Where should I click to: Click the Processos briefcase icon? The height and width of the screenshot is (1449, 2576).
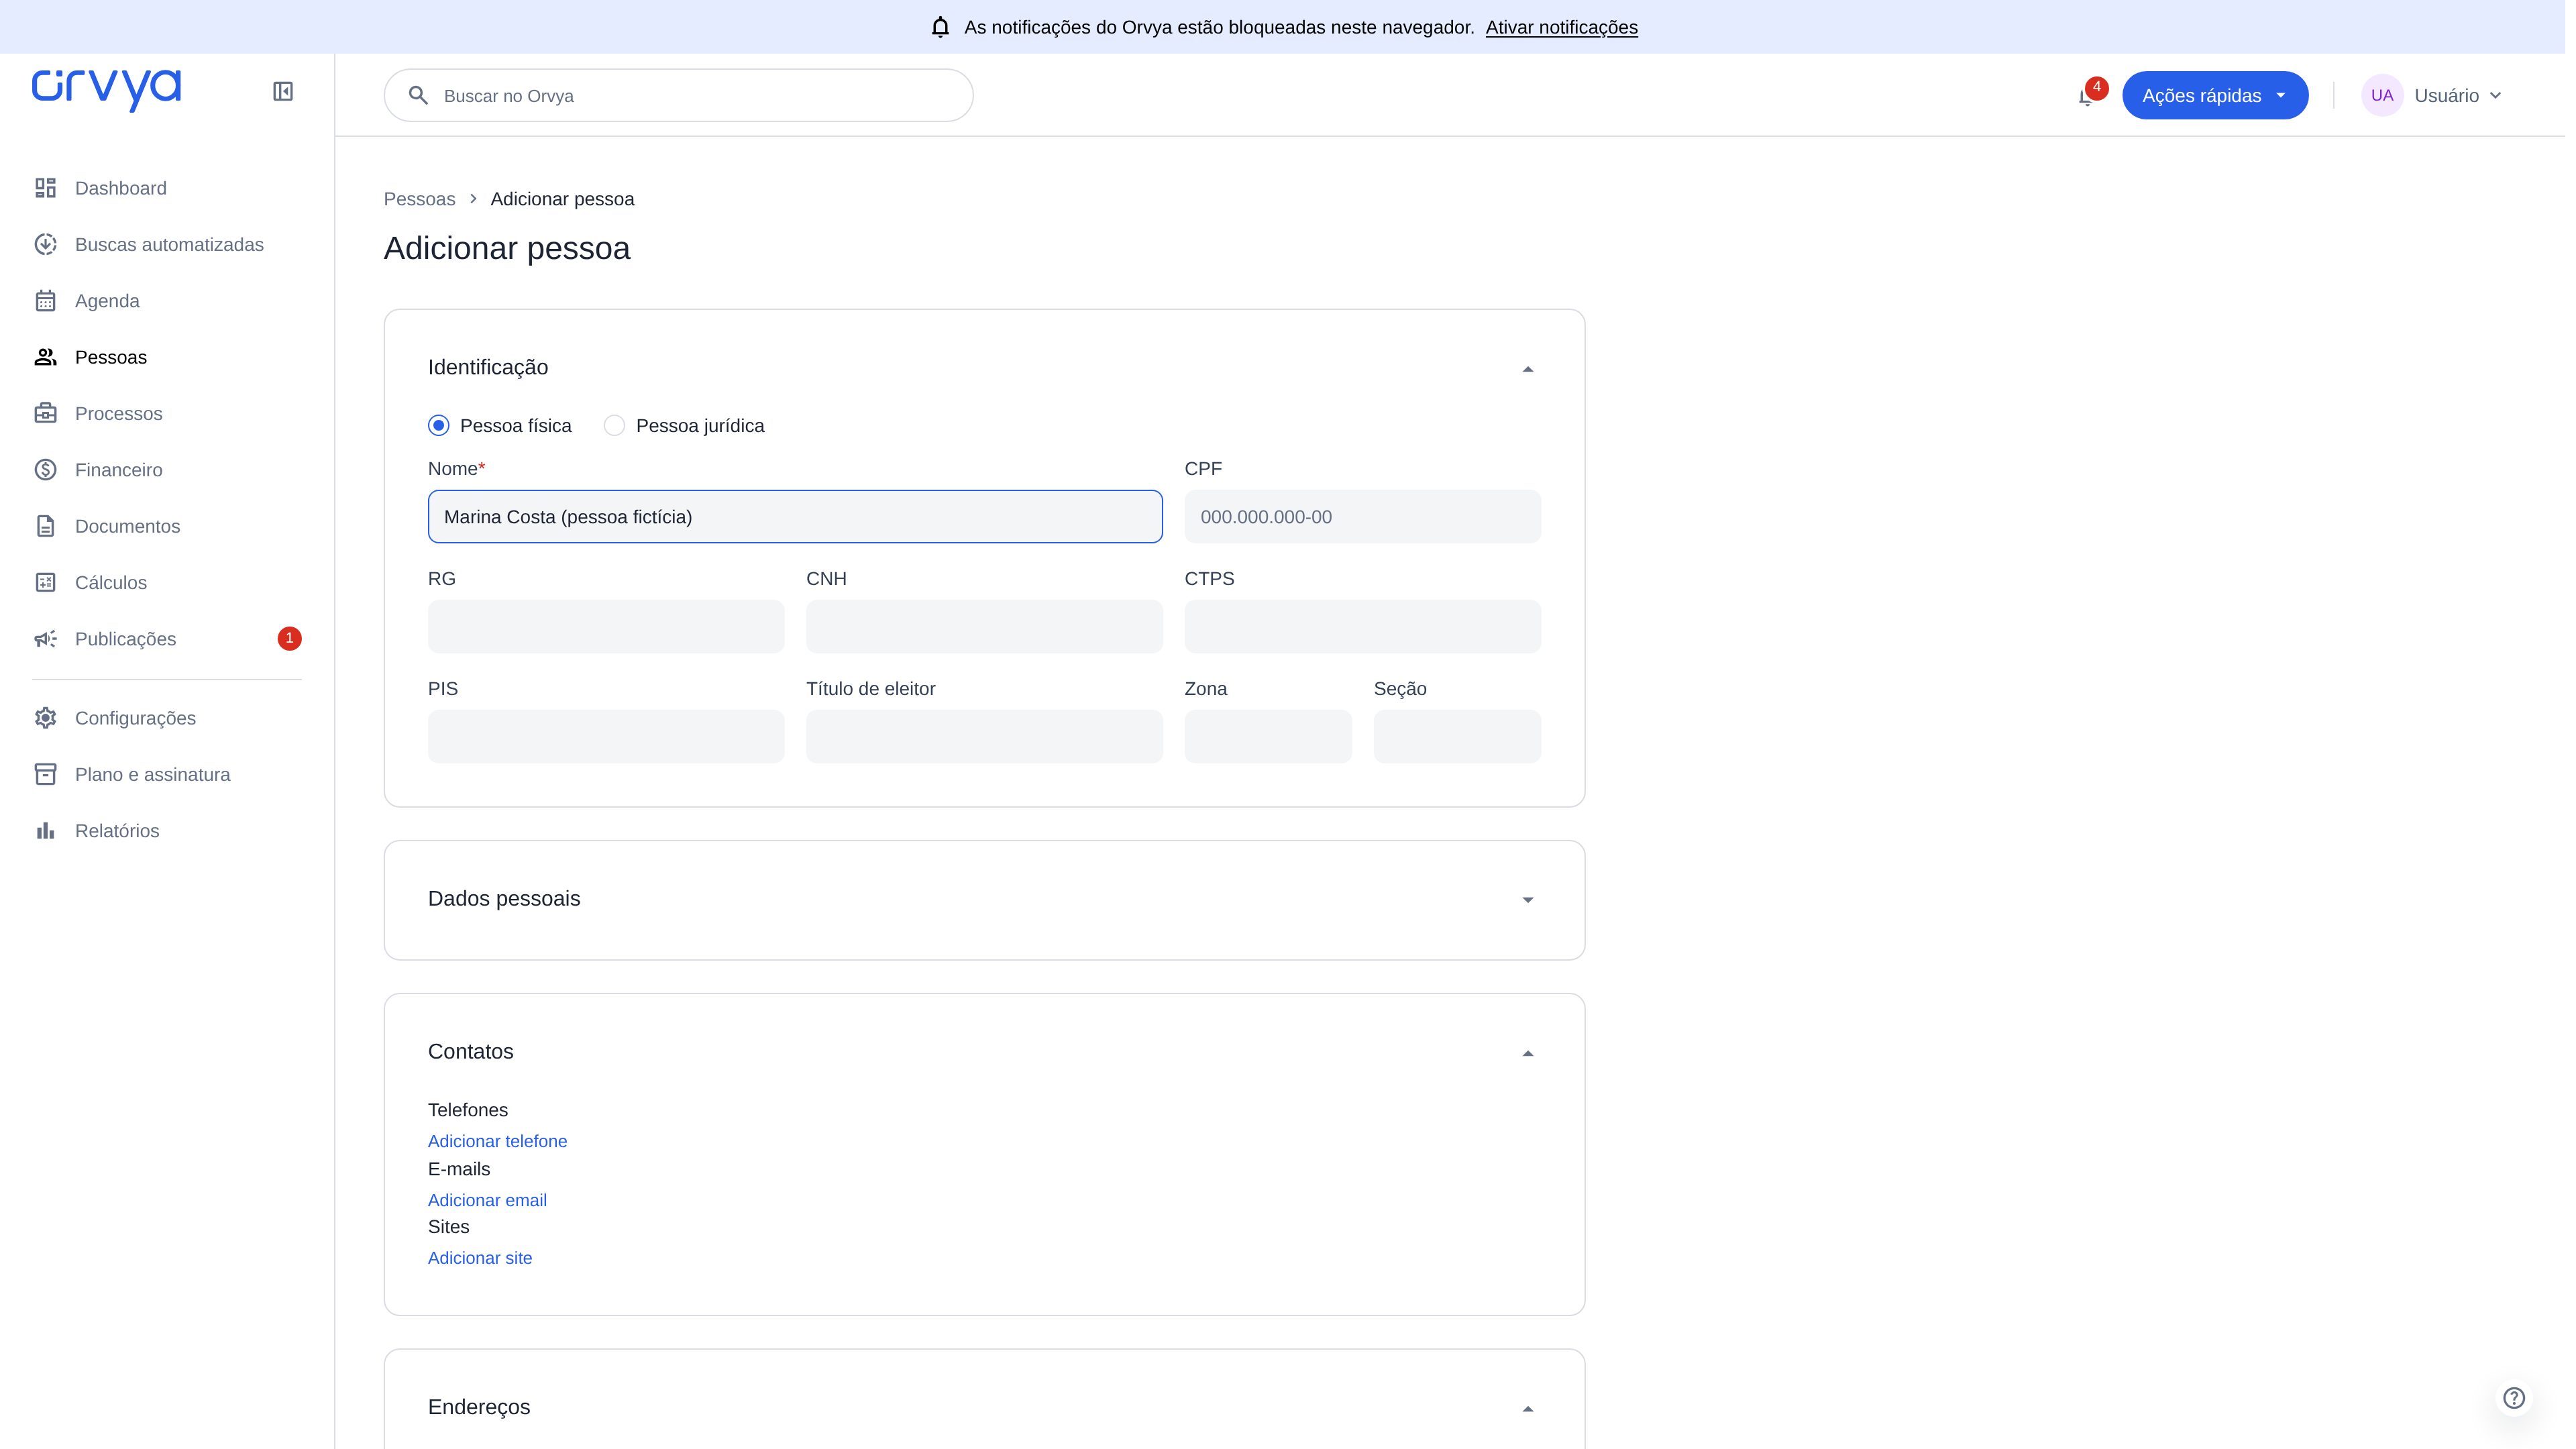click(45, 413)
